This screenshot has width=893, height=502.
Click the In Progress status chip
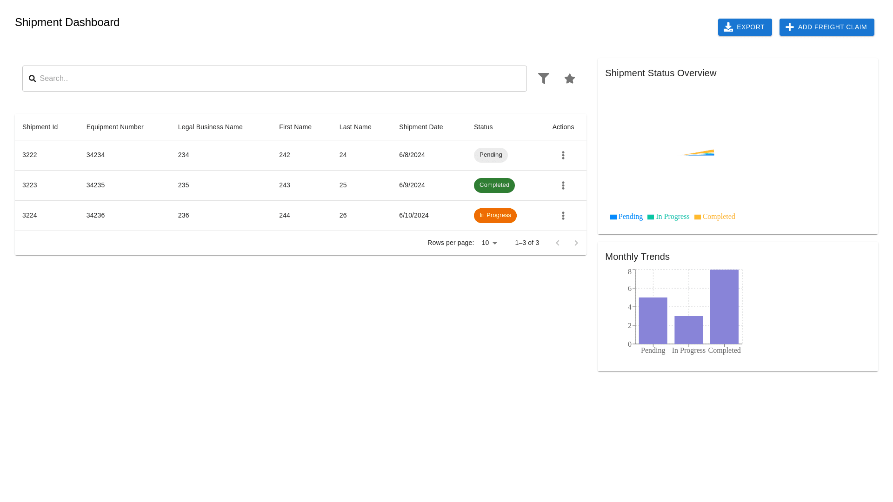tap(495, 216)
